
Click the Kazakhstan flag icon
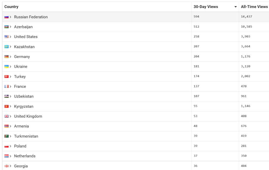click(6, 47)
